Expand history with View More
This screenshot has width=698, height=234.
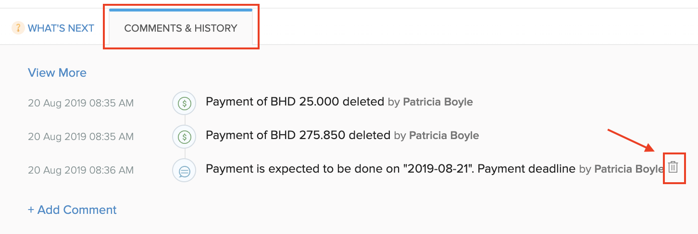57,73
